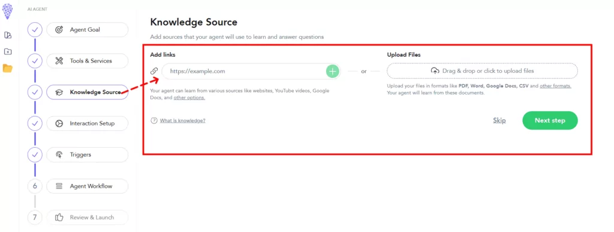Add the link with green plus button

[x=332, y=71]
